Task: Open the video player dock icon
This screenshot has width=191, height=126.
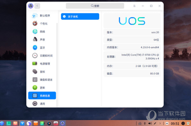Action: coord(49,123)
